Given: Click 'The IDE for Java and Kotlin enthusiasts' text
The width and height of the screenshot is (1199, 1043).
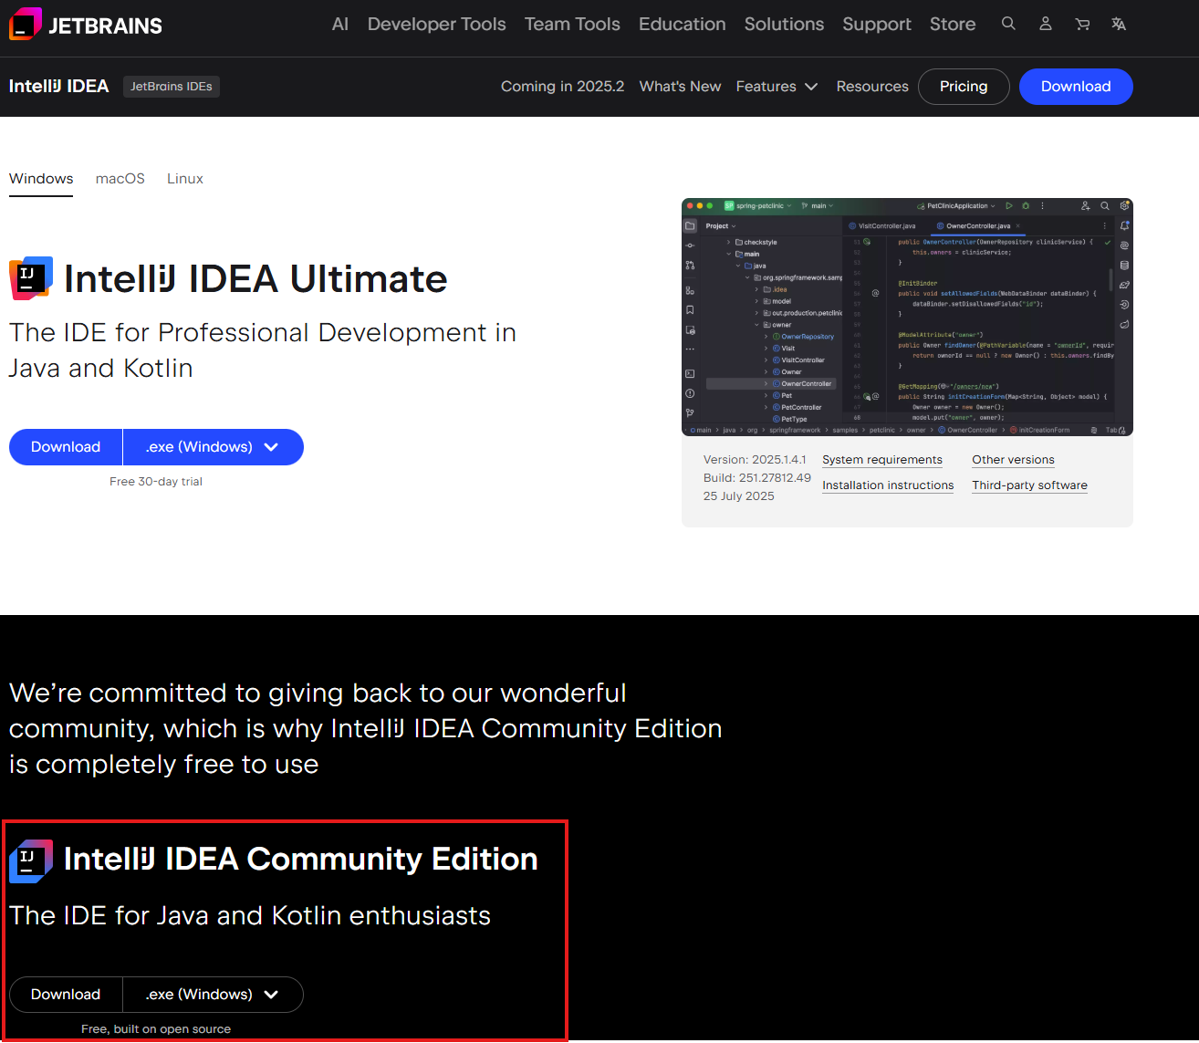Looking at the screenshot, I should tap(250, 915).
